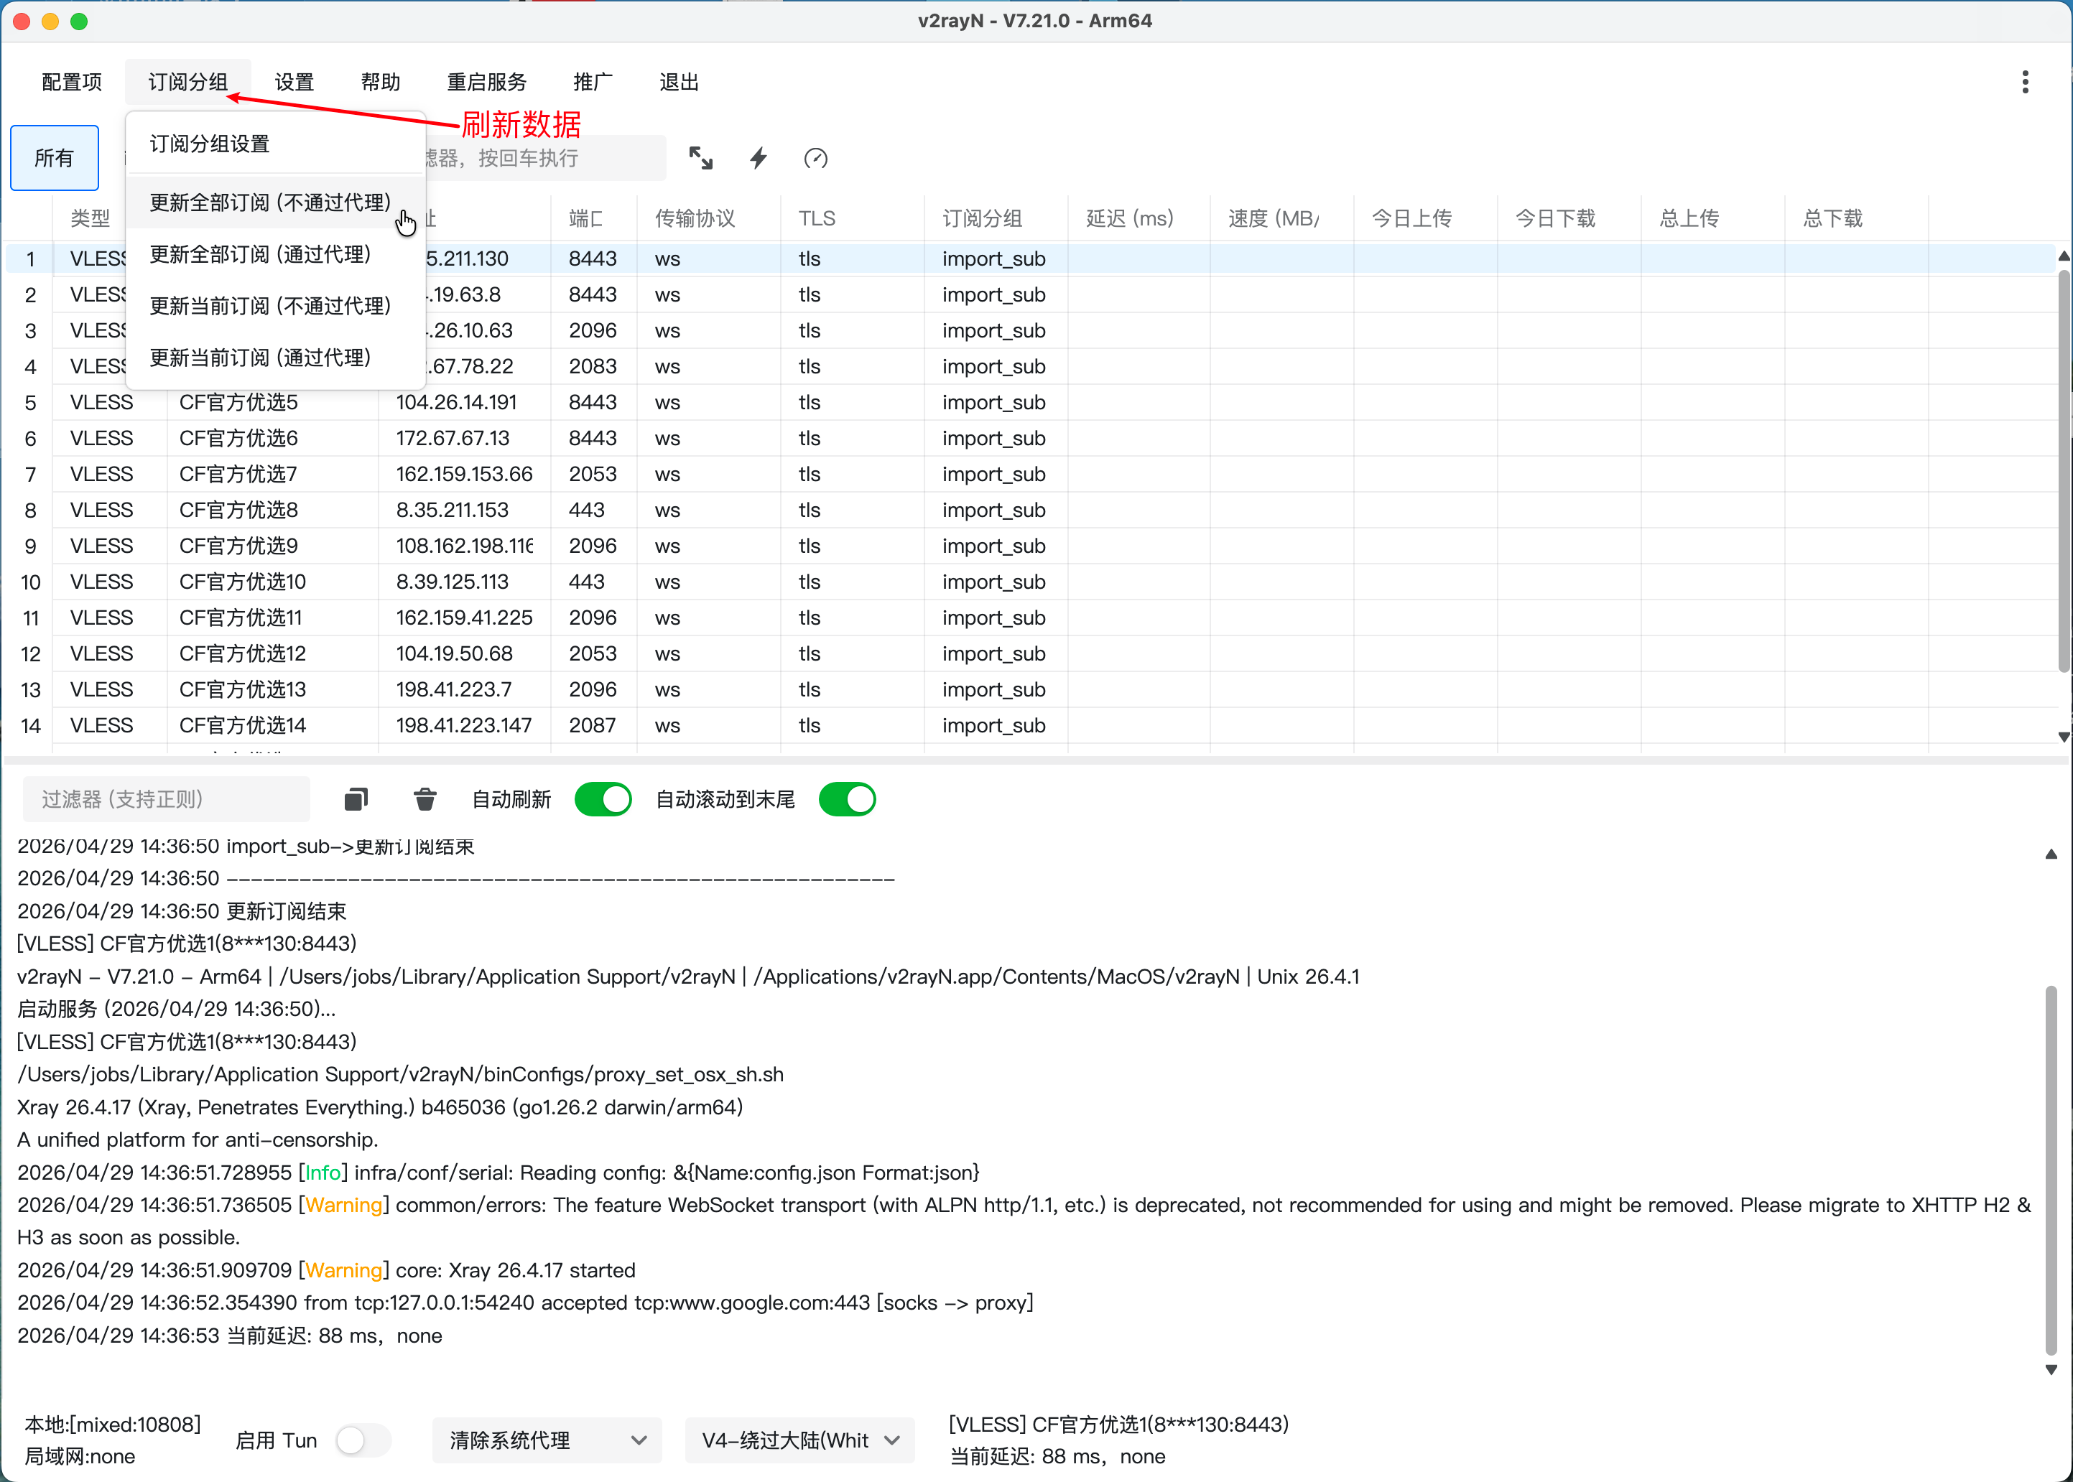The image size is (2073, 1482).
Task: Open the V4-绕过大陆 routing dropdown
Action: tap(799, 1440)
